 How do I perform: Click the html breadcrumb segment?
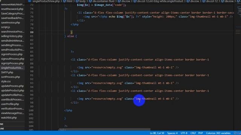[69, 1]
